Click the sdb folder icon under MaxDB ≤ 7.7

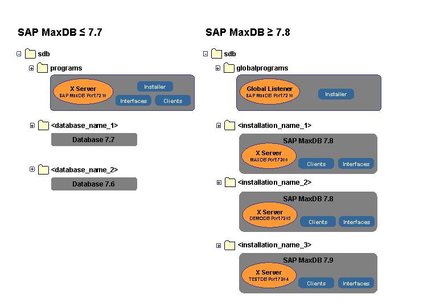(30, 54)
